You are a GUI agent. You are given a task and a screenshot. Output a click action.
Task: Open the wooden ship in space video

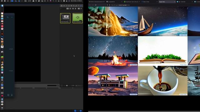tap(162, 21)
